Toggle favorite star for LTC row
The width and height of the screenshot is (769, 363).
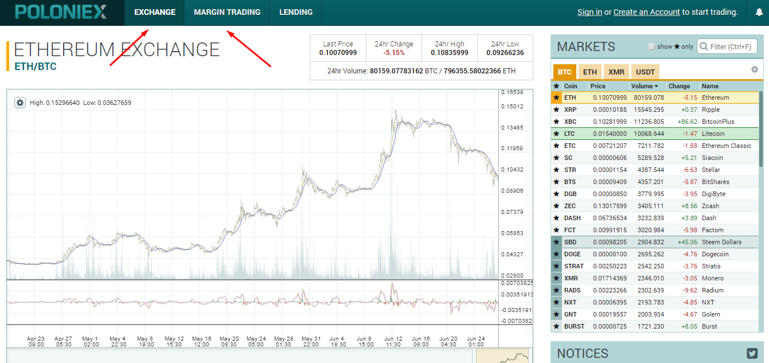point(556,134)
